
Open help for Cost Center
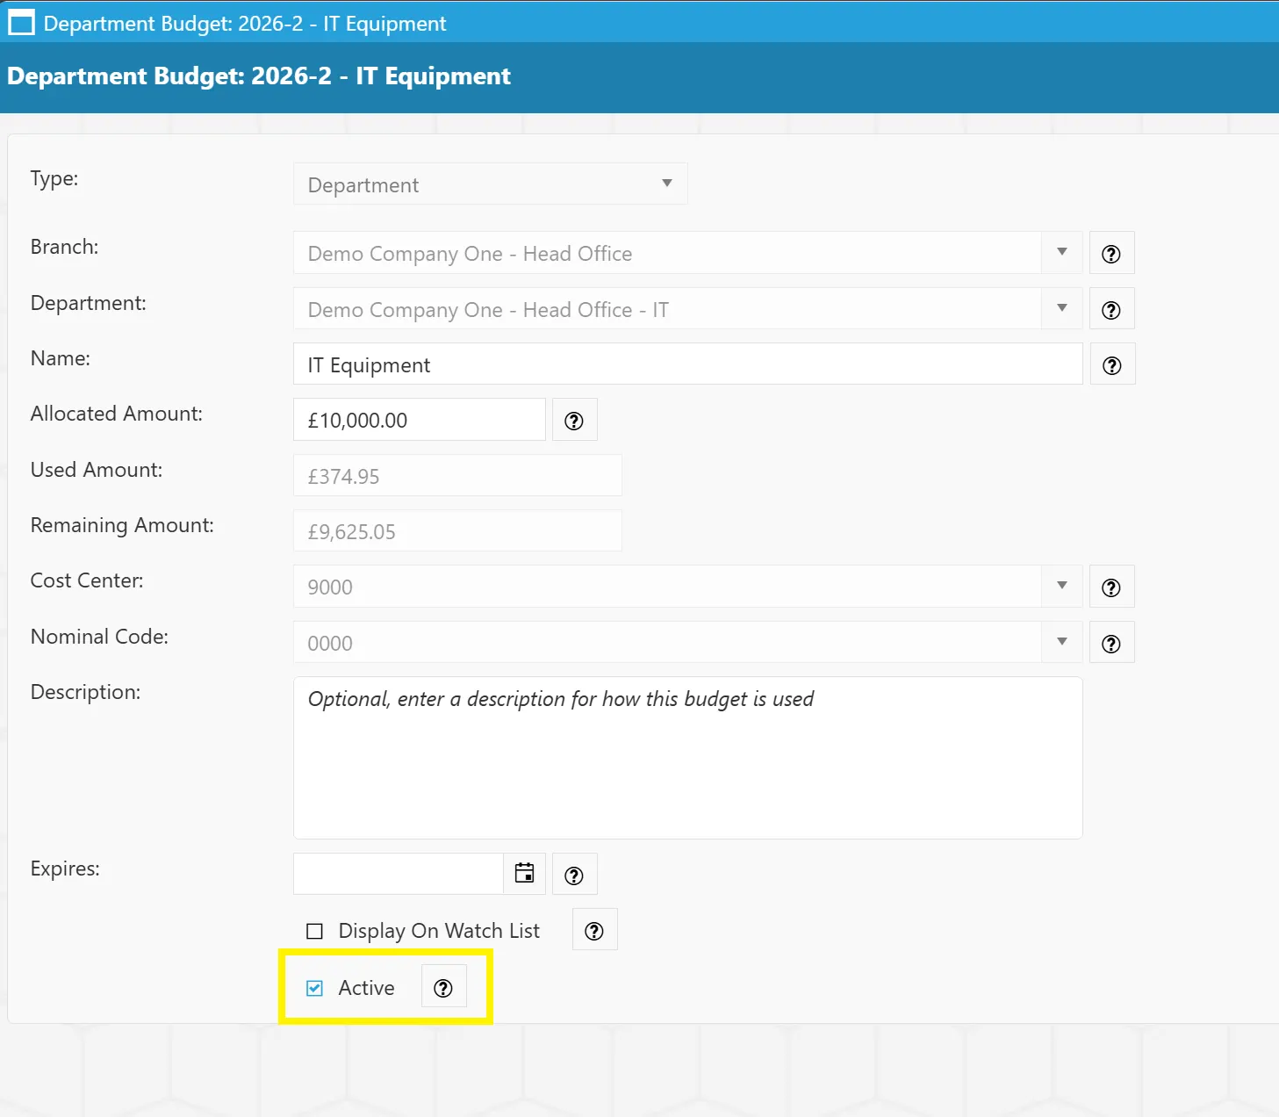click(1111, 587)
